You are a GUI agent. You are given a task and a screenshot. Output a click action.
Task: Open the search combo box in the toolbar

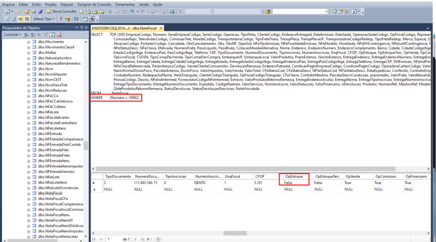(x=300, y=11)
